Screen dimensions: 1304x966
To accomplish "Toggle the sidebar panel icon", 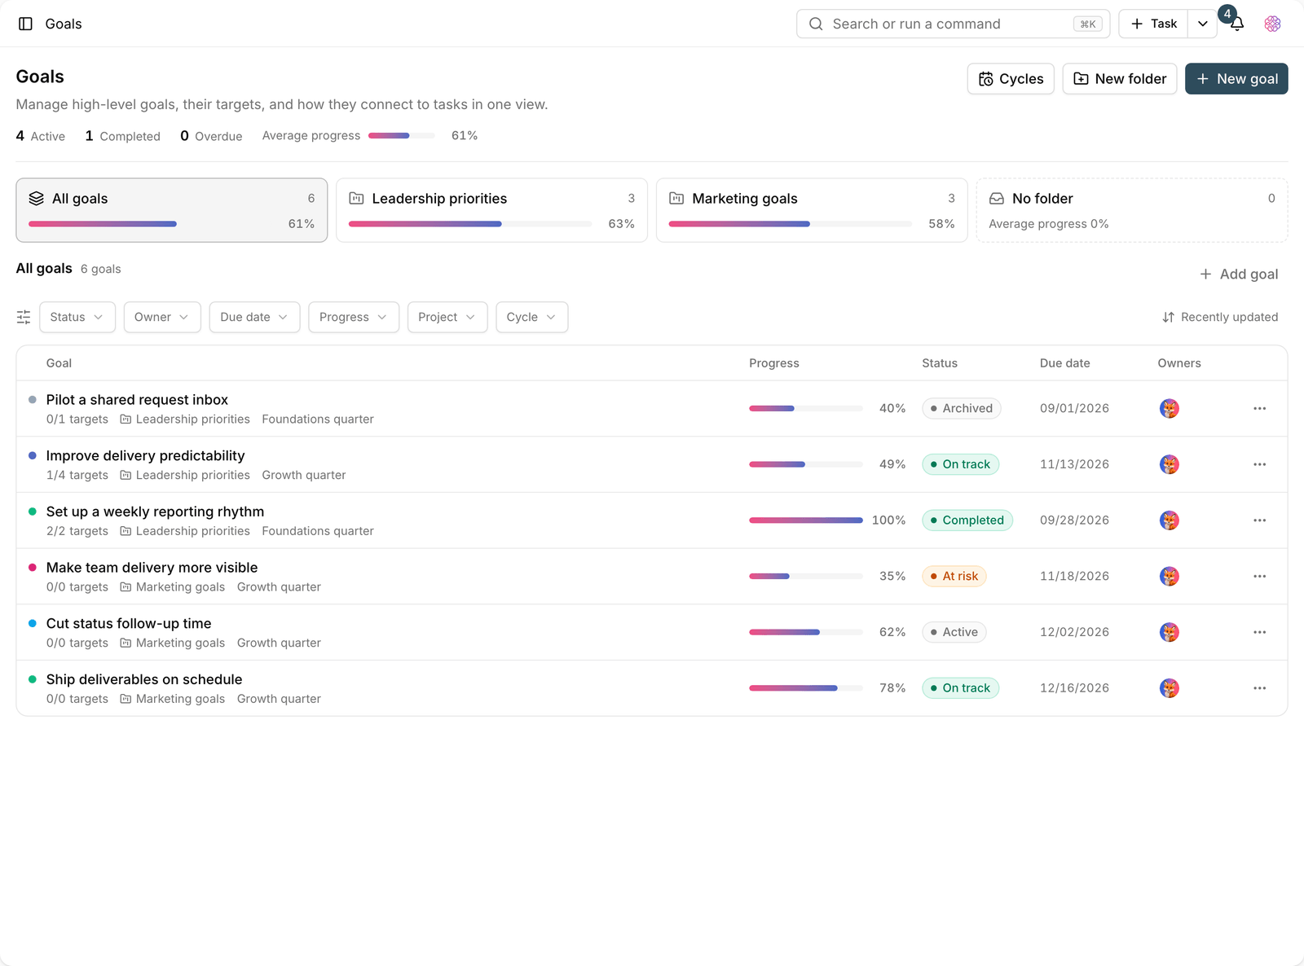I will click(x=25, y=24).
